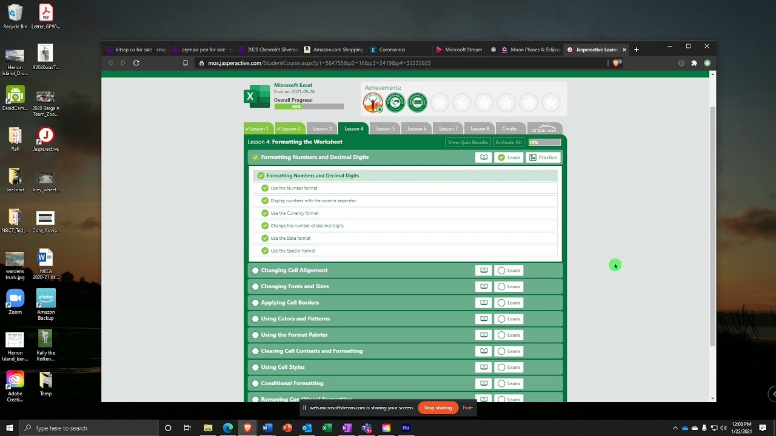The height and width of the screenshot is (436, 776).
Task: Click the Microsoft Excel course logo
Action: tap(257, 96)
